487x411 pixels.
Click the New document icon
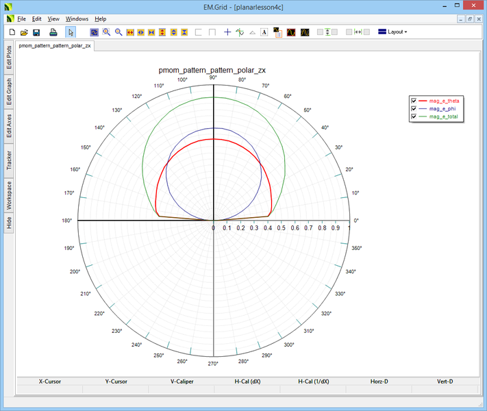[12, 32]
